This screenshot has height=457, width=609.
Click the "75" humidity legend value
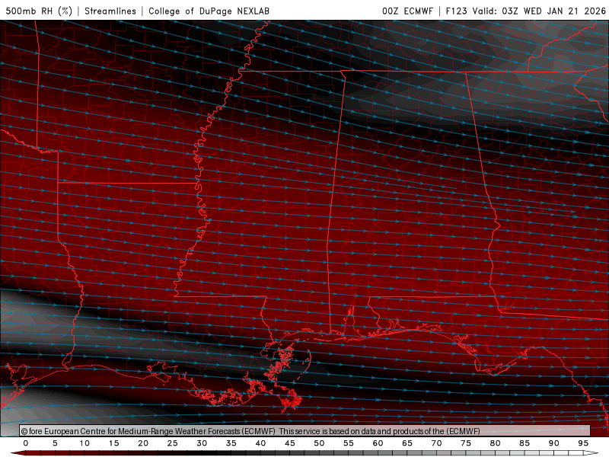coord(466,443)
